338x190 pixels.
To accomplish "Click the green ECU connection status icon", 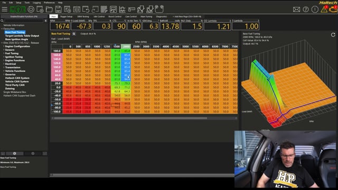I will (x=17, y=9).
